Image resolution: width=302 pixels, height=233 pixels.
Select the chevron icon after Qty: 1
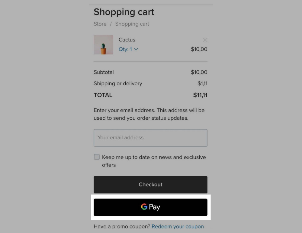[136, 49]
